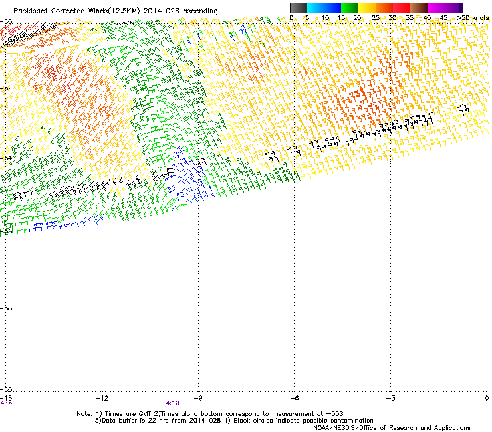492x432 pixels.
Task: Select the orange 25-30 knots legend swatch
Action: (x=384, y=8)
